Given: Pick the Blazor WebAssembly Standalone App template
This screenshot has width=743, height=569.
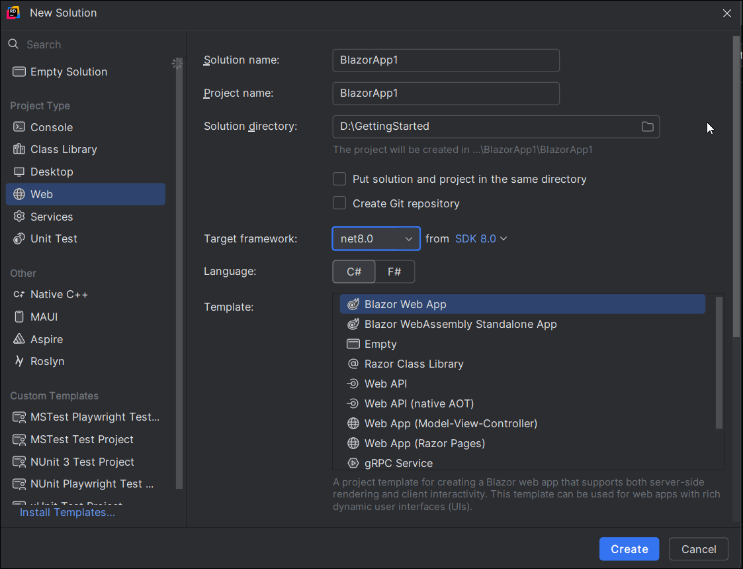Looking at the screenshot, I should pyautogui.click(x=460, y=325).
